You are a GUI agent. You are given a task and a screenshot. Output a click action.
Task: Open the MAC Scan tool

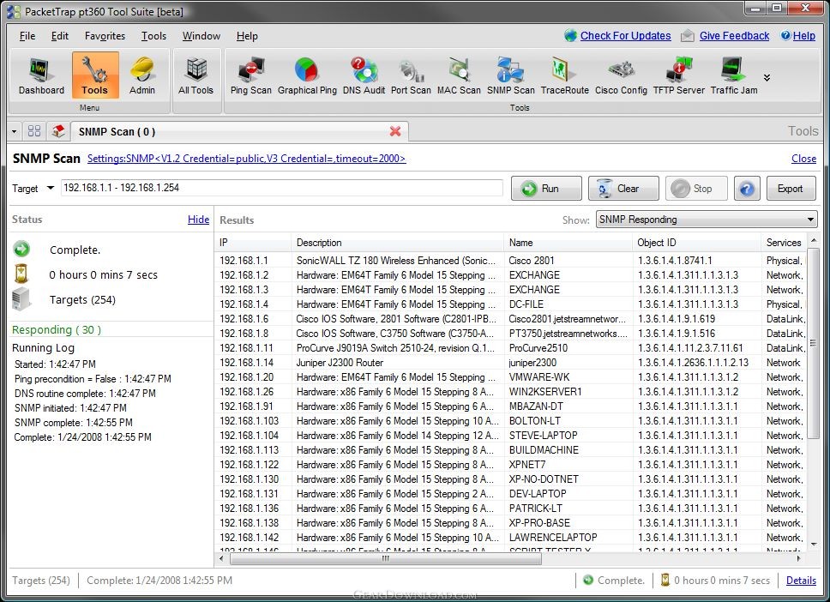[x=459, y=75]
